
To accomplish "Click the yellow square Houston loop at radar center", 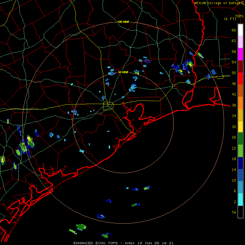I will point(108,106).
